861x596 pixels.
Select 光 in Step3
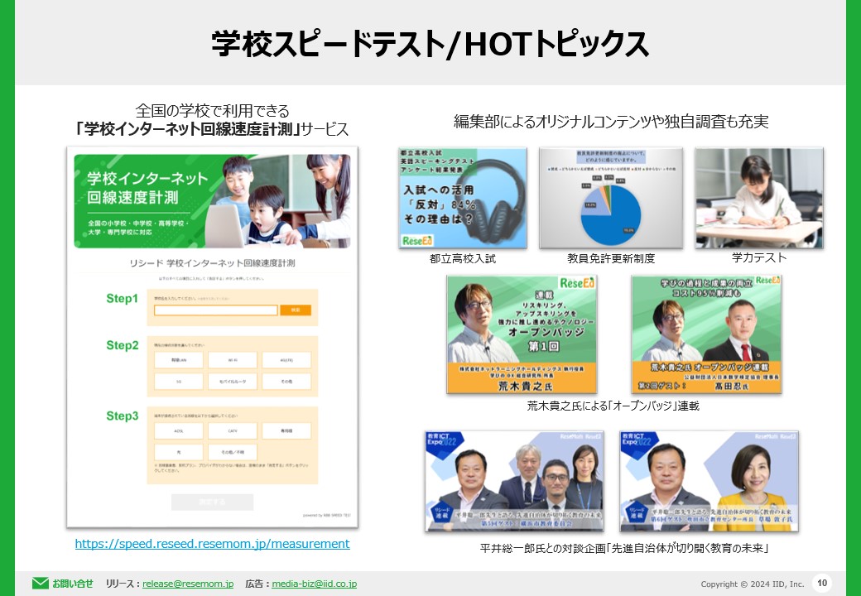coord(179,452)
